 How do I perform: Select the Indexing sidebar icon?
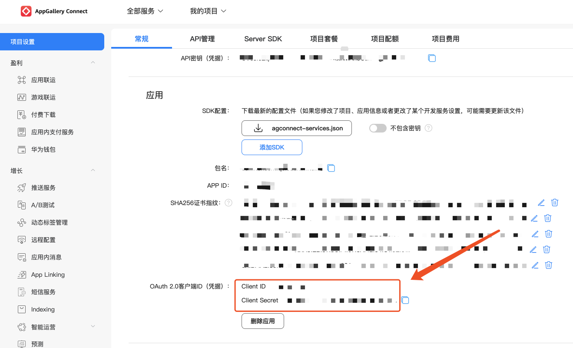[22, 309]
